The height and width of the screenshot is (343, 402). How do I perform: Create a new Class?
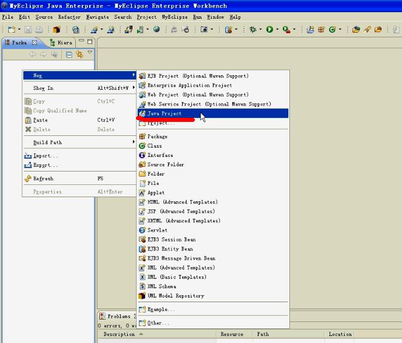[x=213, y=146]
